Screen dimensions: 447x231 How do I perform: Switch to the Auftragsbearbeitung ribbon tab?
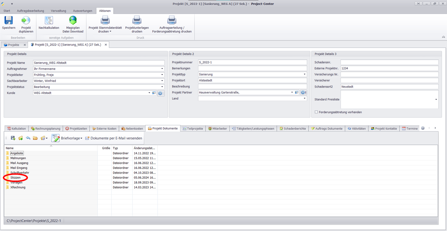[x=30, y=11]
